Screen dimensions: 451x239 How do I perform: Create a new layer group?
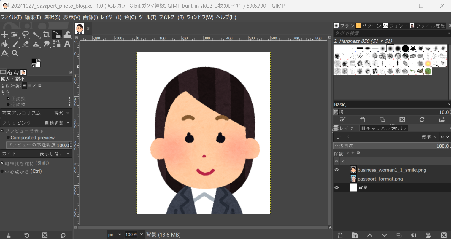pos(355,235)
